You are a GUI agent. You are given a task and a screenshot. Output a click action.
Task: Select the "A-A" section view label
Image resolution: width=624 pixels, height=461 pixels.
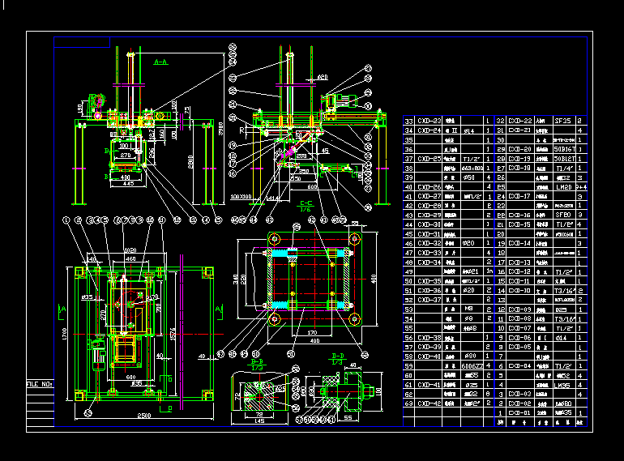pyautogui.click(x=160, y=62)
